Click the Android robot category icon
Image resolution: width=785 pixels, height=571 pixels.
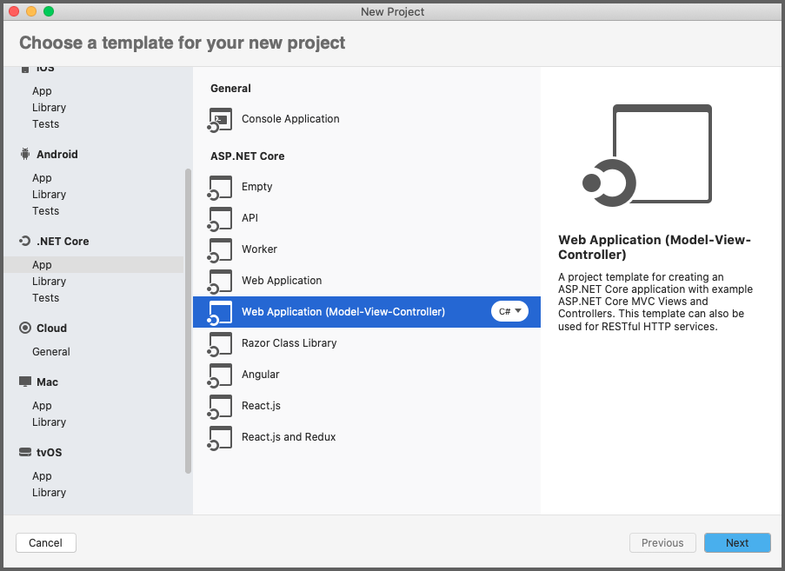click(x=25, y=154)
